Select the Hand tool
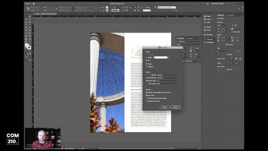 26,42
